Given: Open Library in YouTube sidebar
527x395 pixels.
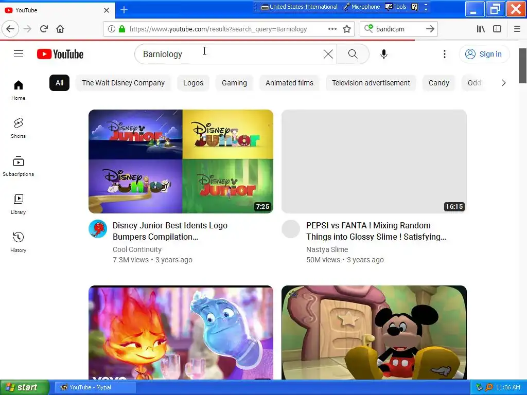Looking at the screenshot, I should pyautogui.click(x=18, y=204).
